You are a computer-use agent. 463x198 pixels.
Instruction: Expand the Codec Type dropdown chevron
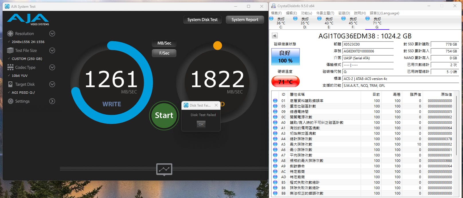click(52, 67)
